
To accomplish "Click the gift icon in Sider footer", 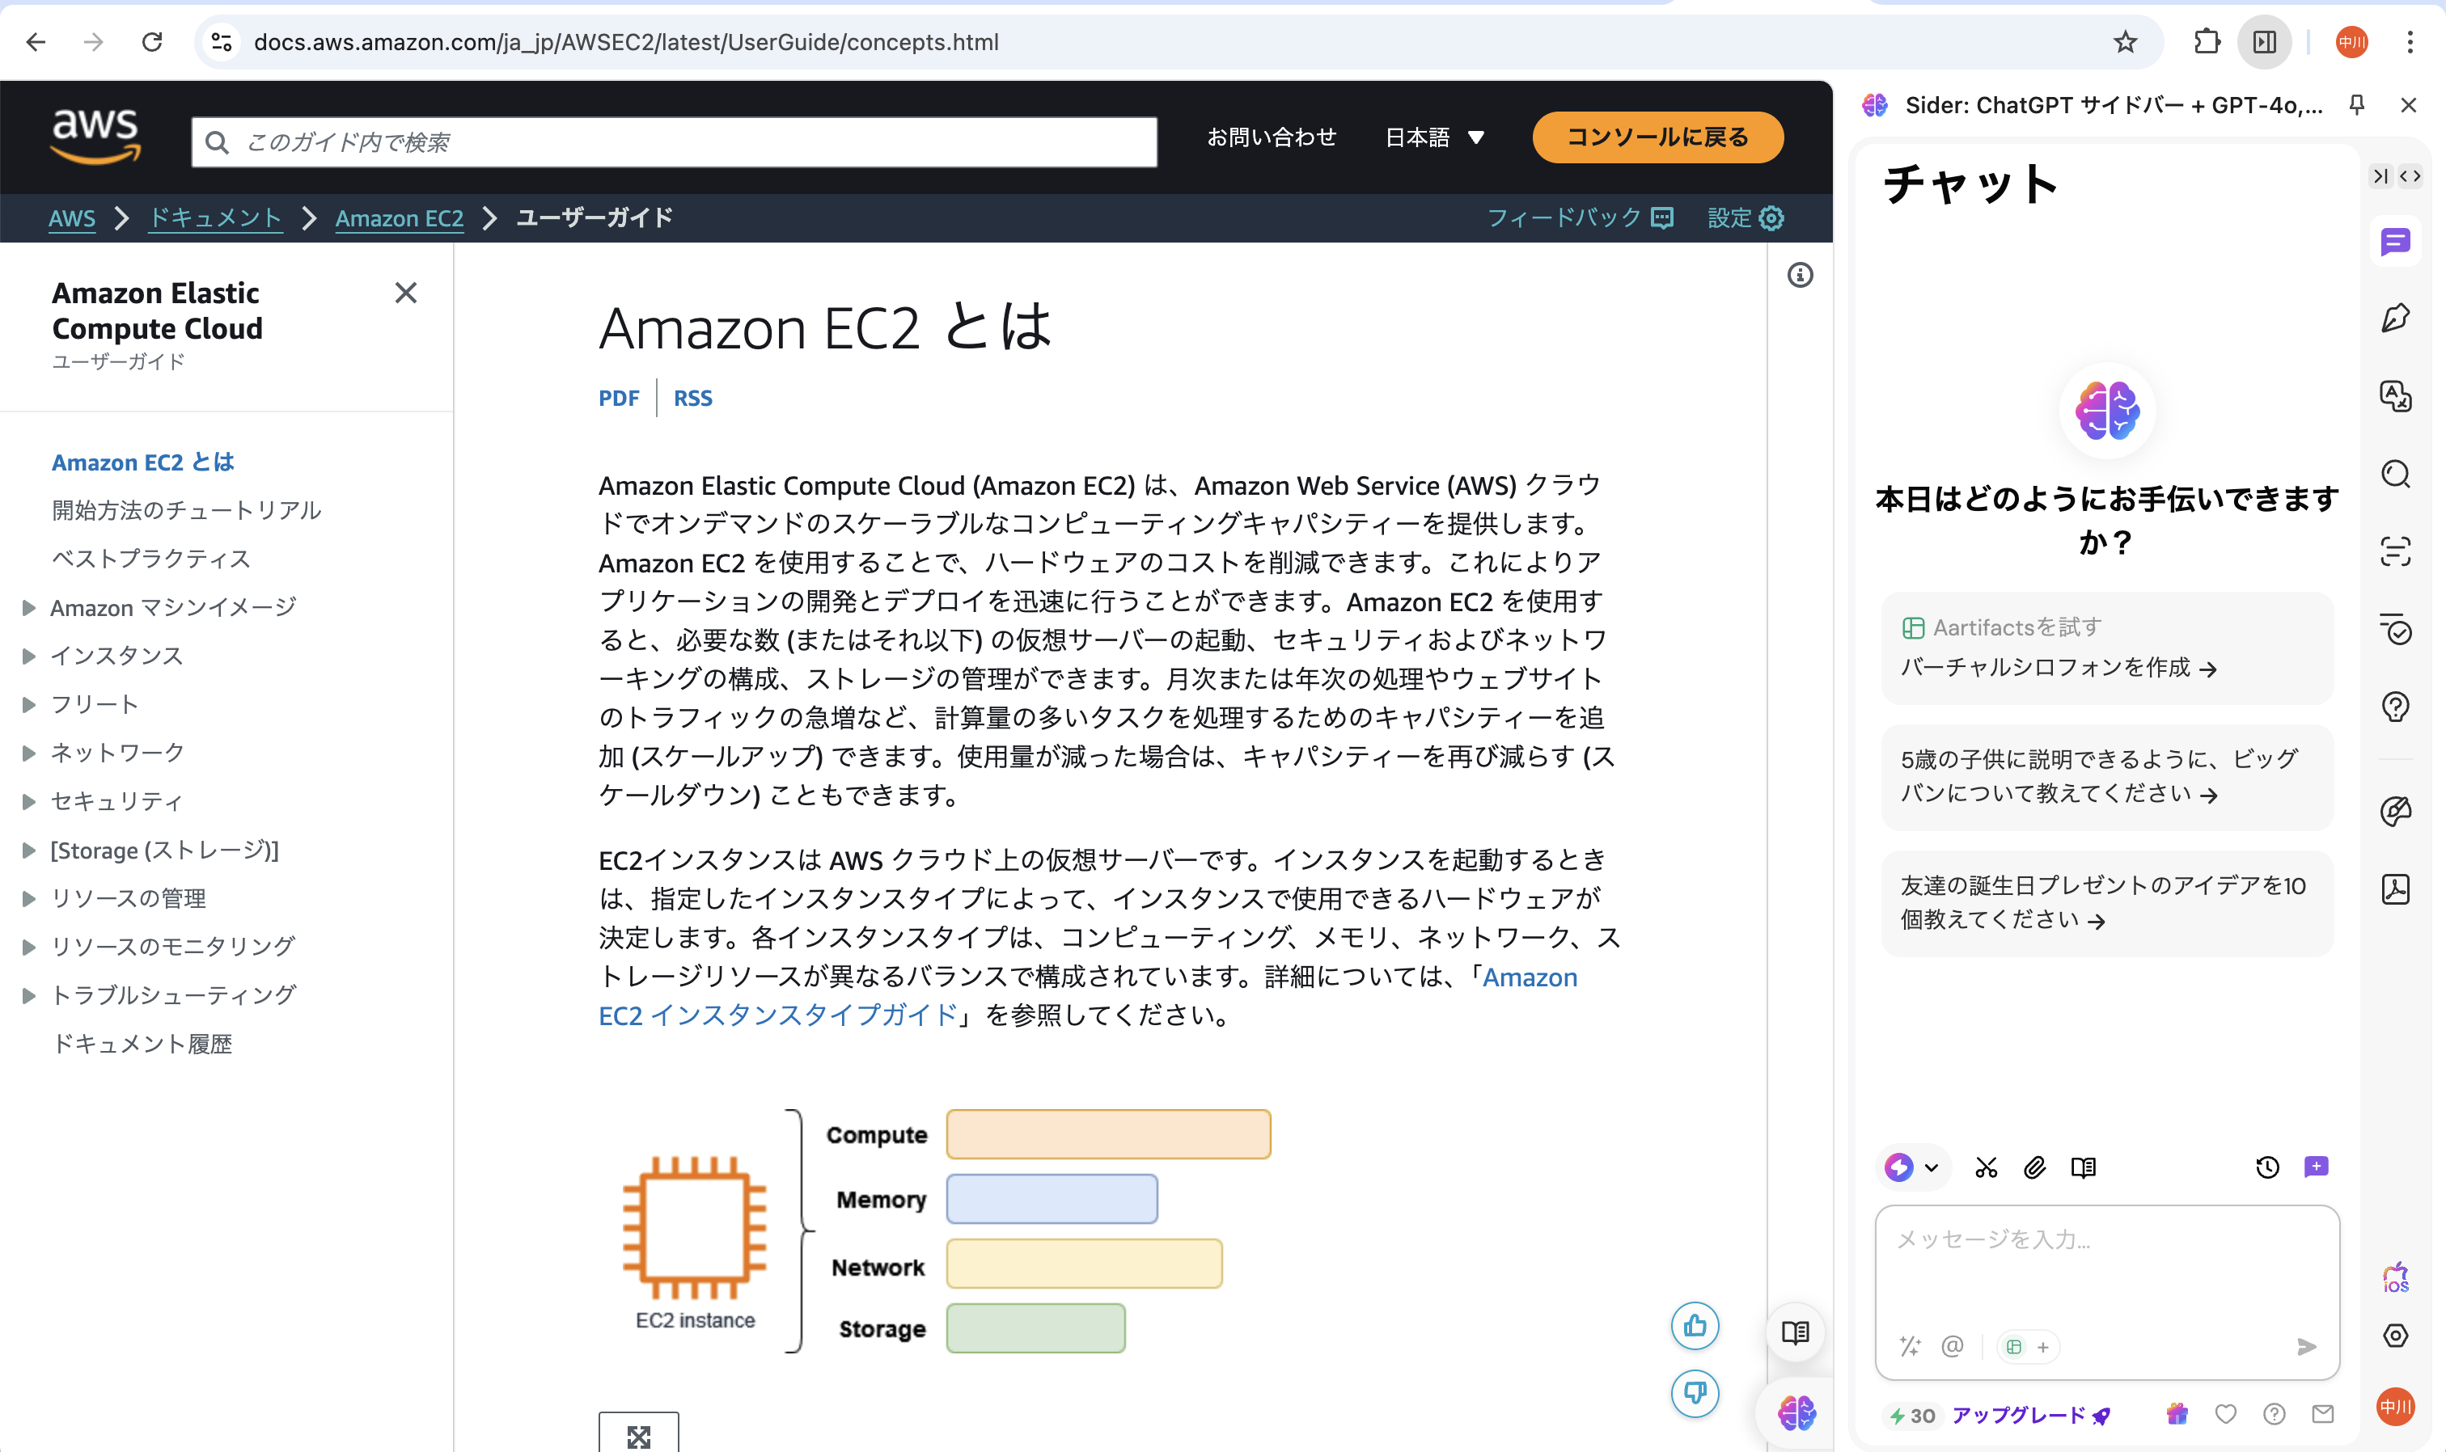I will [x=2177, y=1414].
